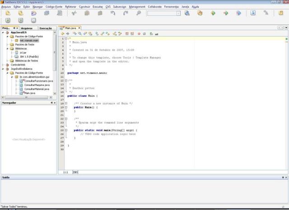Click the back arrow in editor toolbar
289x210 pixels.
coord(62,33)
